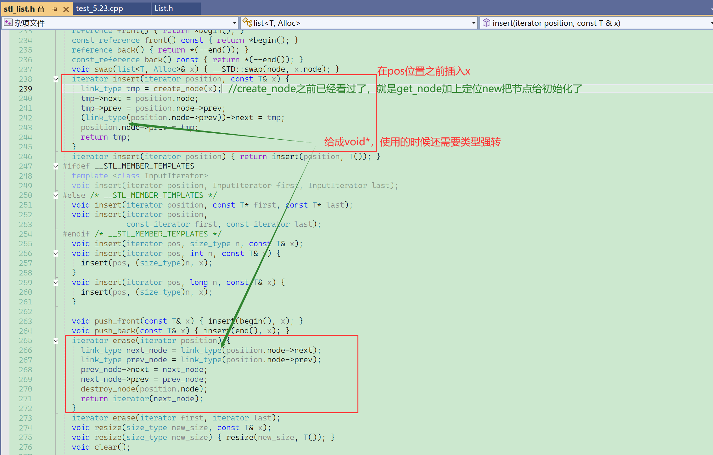713x455 pixels.
Task: Click the method cube icon beside insert
Action: tap(486, 23)
